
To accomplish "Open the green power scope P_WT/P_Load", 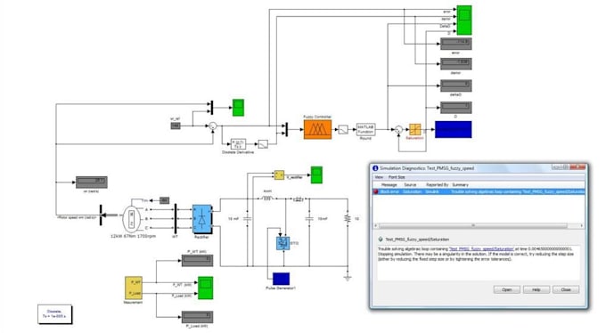I will (x=205, y=288).
